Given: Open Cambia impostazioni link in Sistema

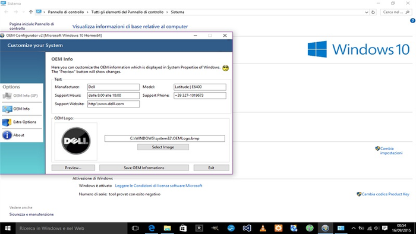Looking at the screenshot, I should pos(391,150).
